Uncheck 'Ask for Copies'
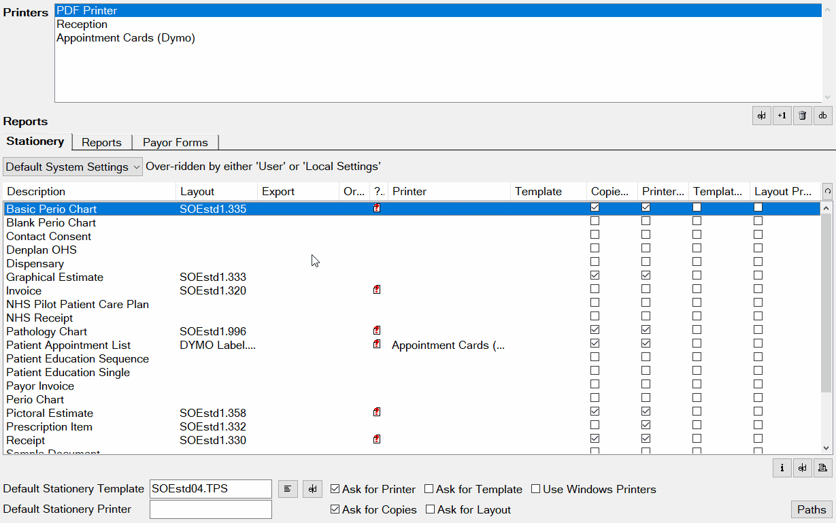 point(335,509)
